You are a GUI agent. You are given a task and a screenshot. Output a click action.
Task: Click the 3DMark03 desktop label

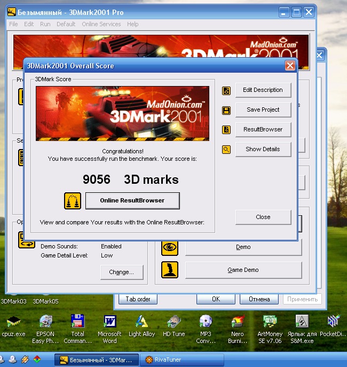click(x=13, y=301)
